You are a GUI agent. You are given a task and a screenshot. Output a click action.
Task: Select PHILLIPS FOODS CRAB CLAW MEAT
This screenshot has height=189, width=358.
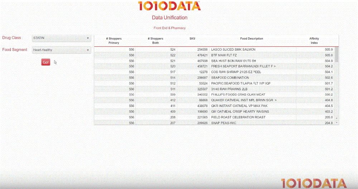click(214, 94)
